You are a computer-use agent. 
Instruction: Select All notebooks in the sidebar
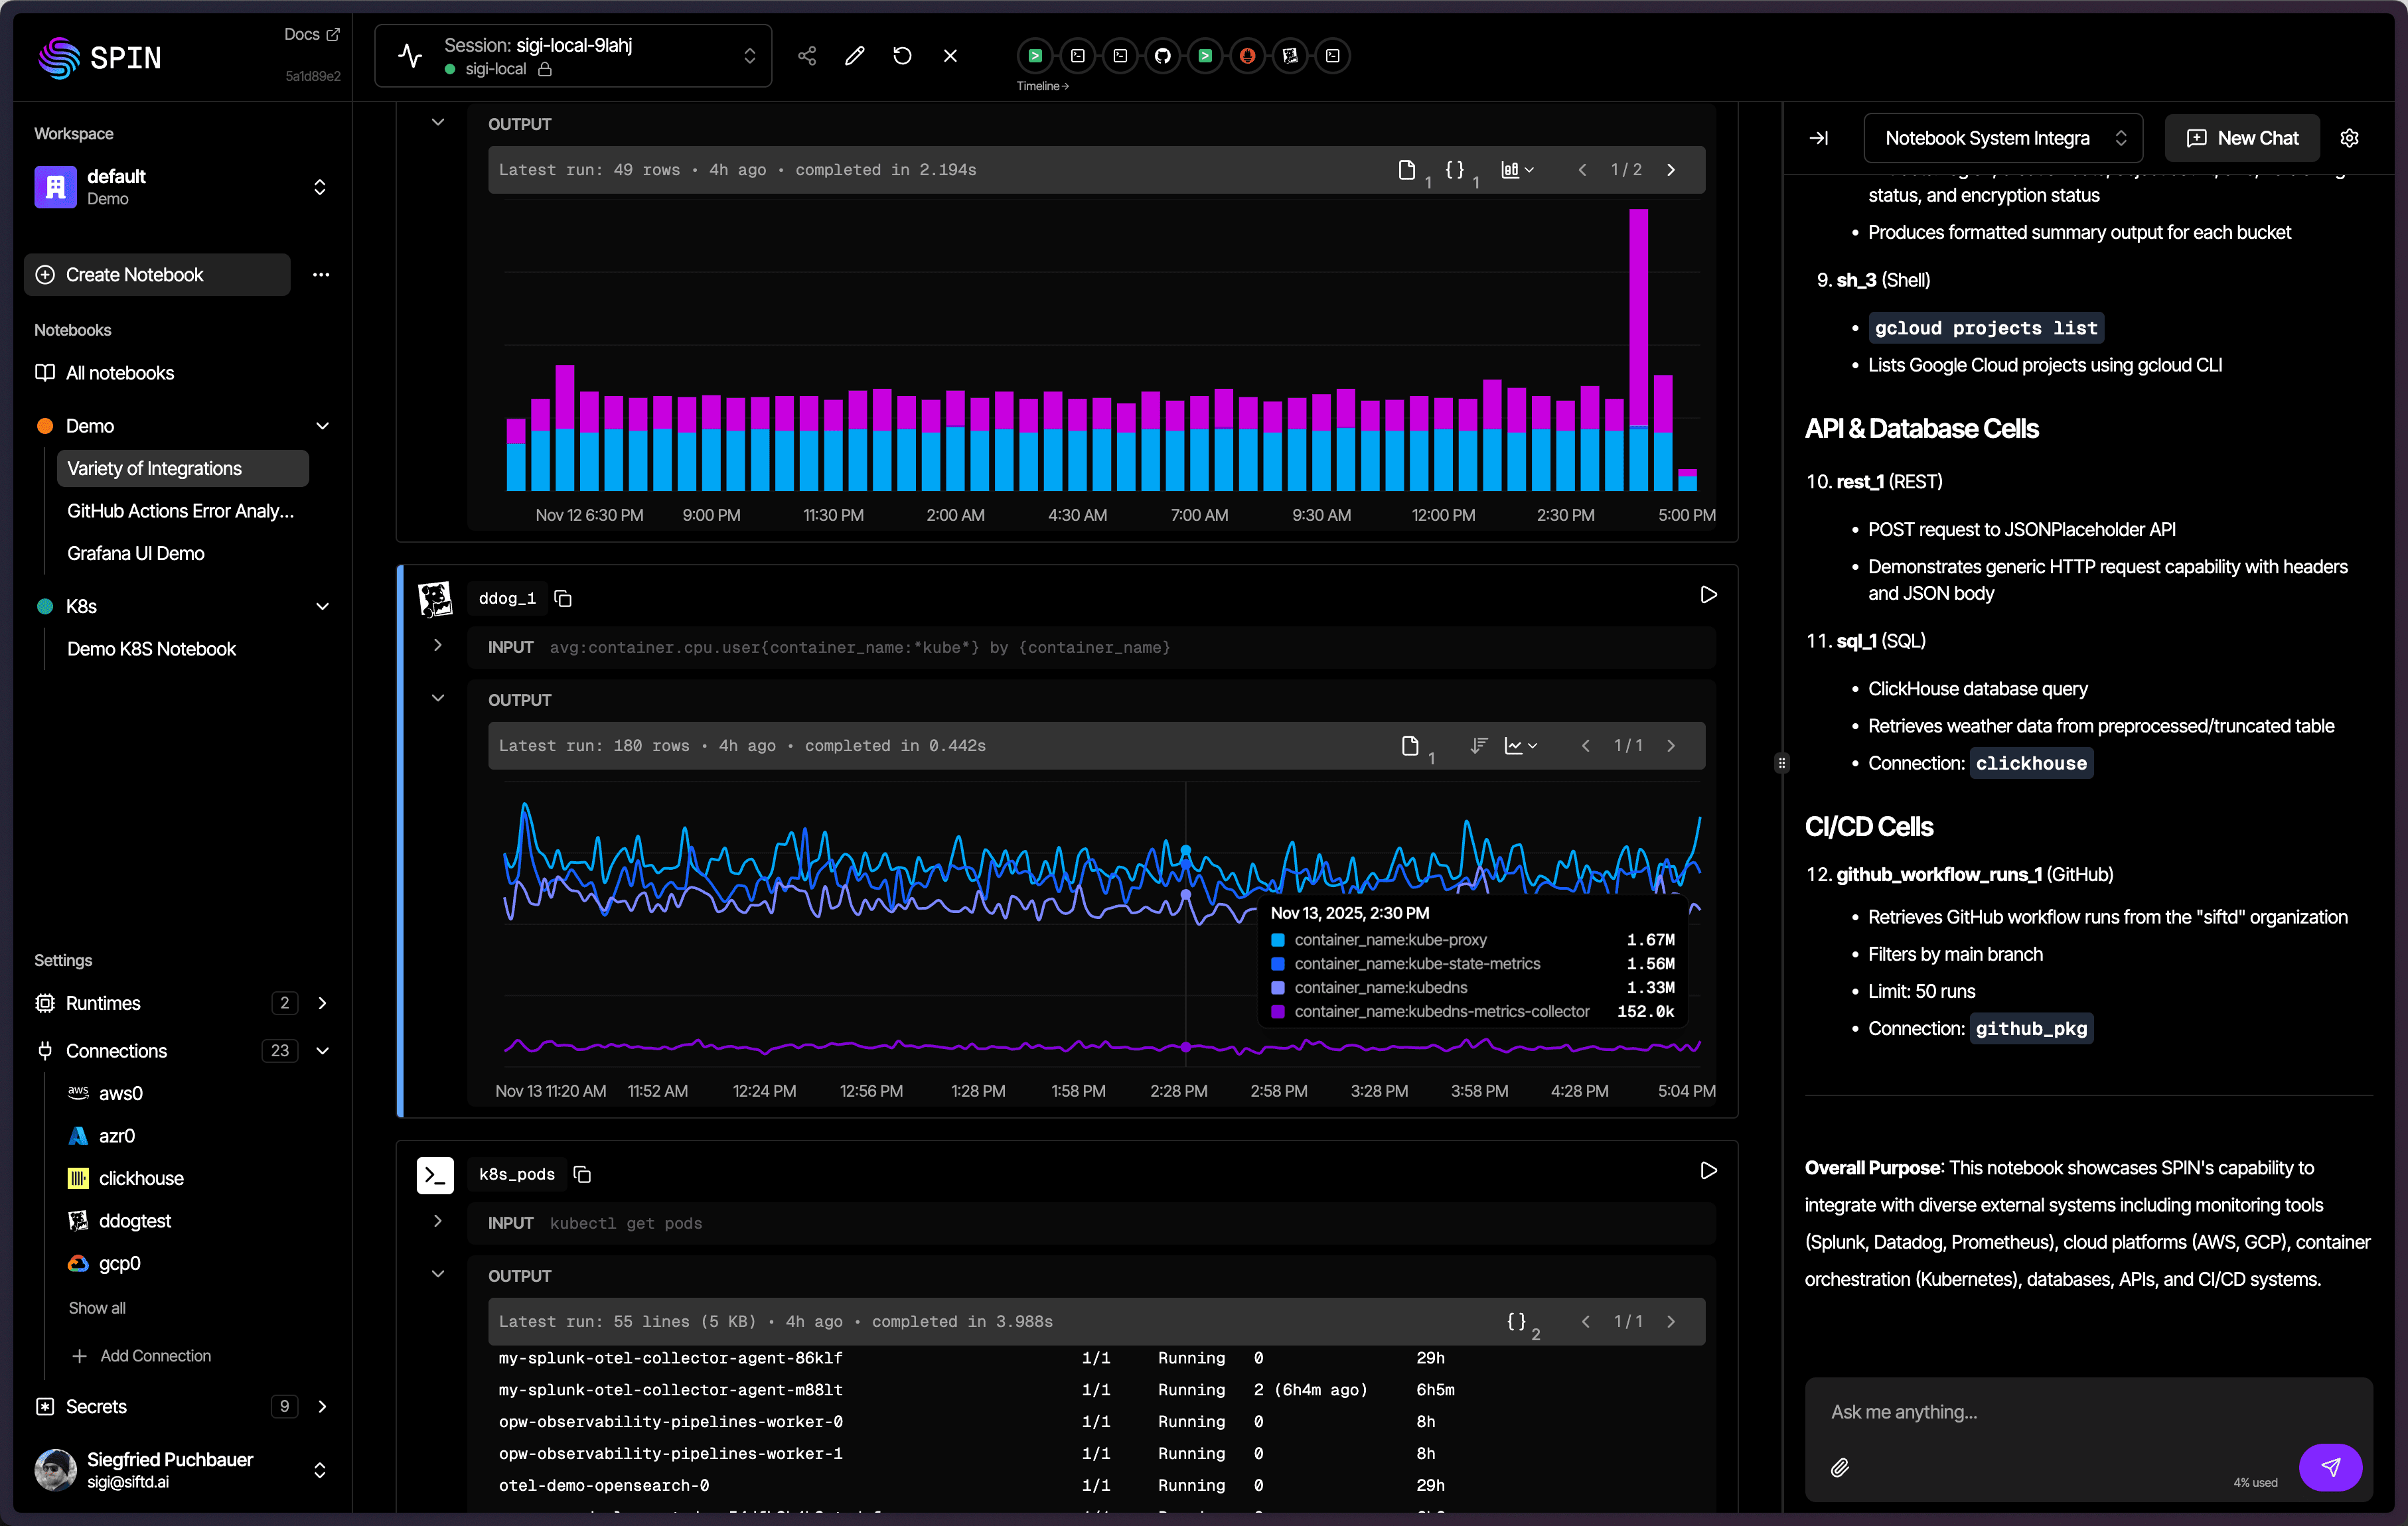(120, 372)
